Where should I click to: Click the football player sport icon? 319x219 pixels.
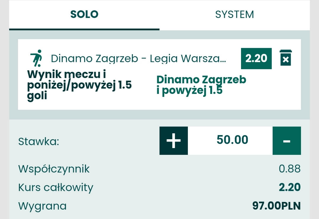click(36, 58)
